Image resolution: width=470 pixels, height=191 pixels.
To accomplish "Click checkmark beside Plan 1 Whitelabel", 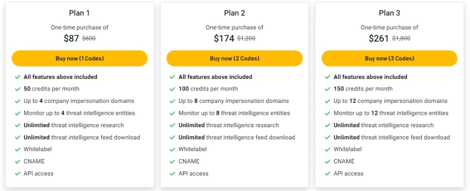I will click(17, 149).
